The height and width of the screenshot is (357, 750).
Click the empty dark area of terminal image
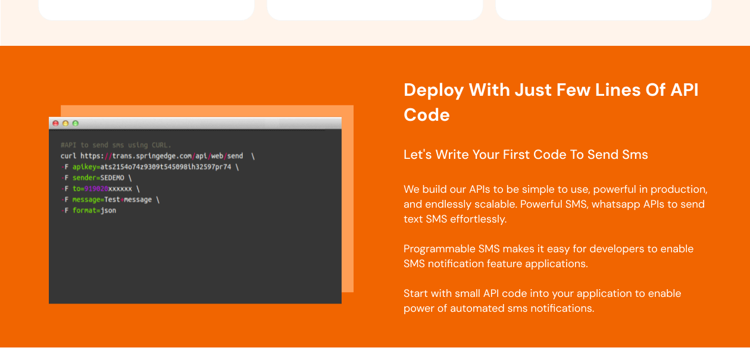tap(196, 262)
